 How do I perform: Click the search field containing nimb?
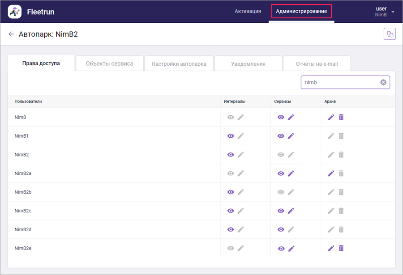click(340, 82)
